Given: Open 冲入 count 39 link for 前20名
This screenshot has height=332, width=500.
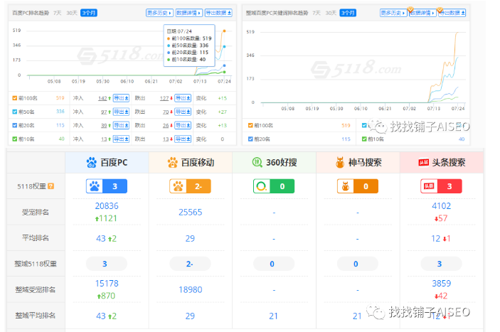Looking at the screenshot, I should point(104,126).
